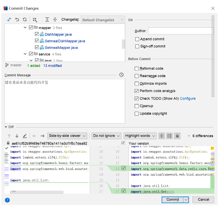This screenshot has height=210, width=224.
Task: Enable Rearrange code option
Action: coord(137,76)
